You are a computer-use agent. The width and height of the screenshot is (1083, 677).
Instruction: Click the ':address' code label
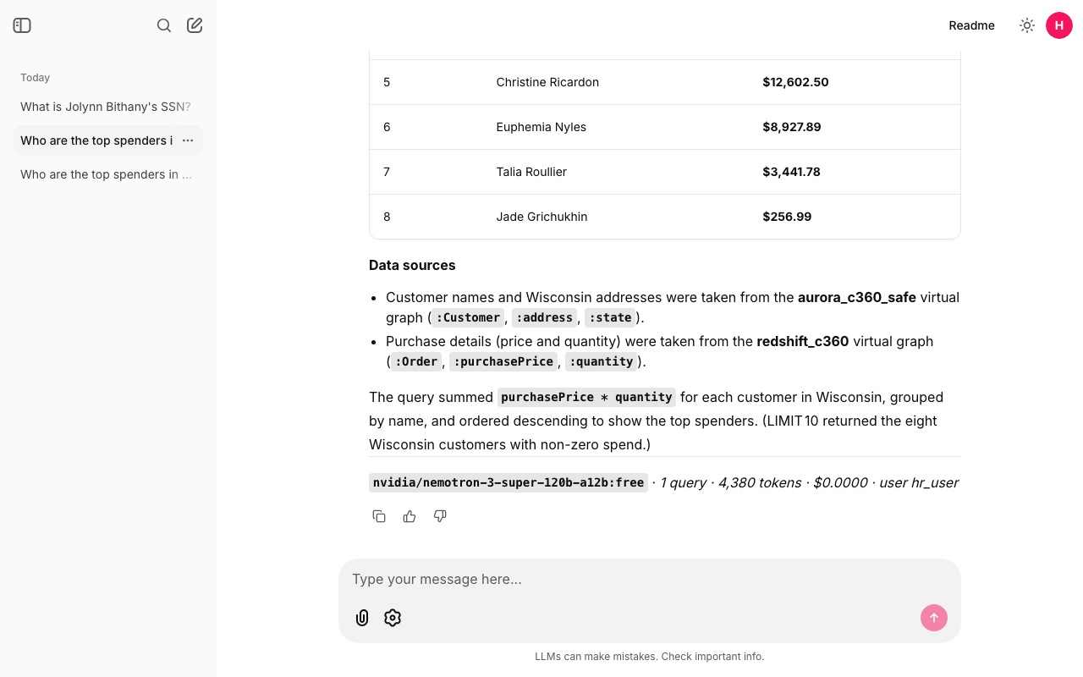point(545,318)
